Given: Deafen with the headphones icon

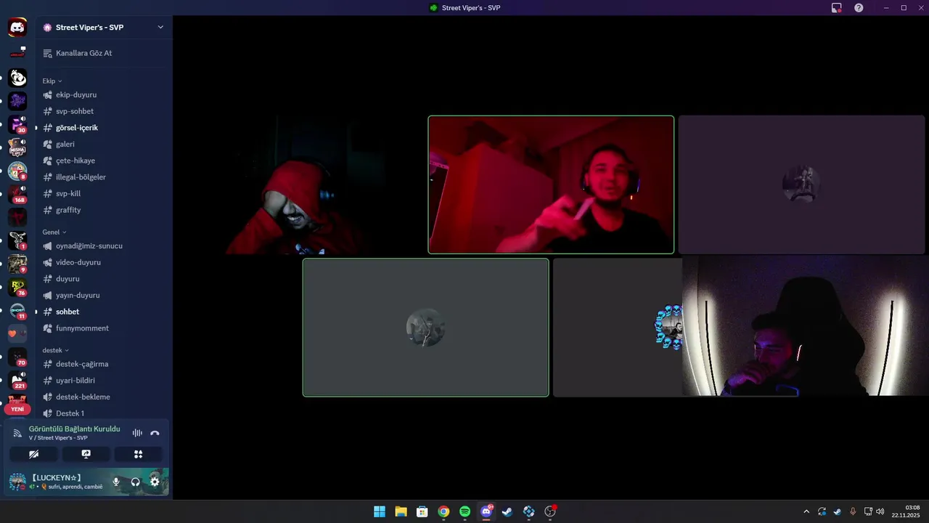Looking at the screenshot, I should click(x=135, y=482).
